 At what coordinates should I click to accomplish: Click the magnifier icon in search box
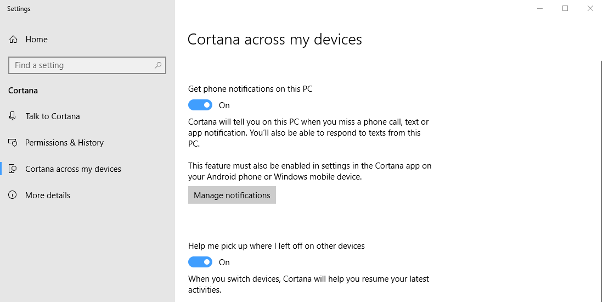click(x=158, y=65)
